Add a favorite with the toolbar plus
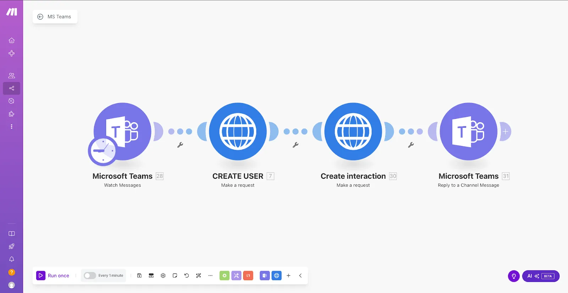 coord(289,276)
